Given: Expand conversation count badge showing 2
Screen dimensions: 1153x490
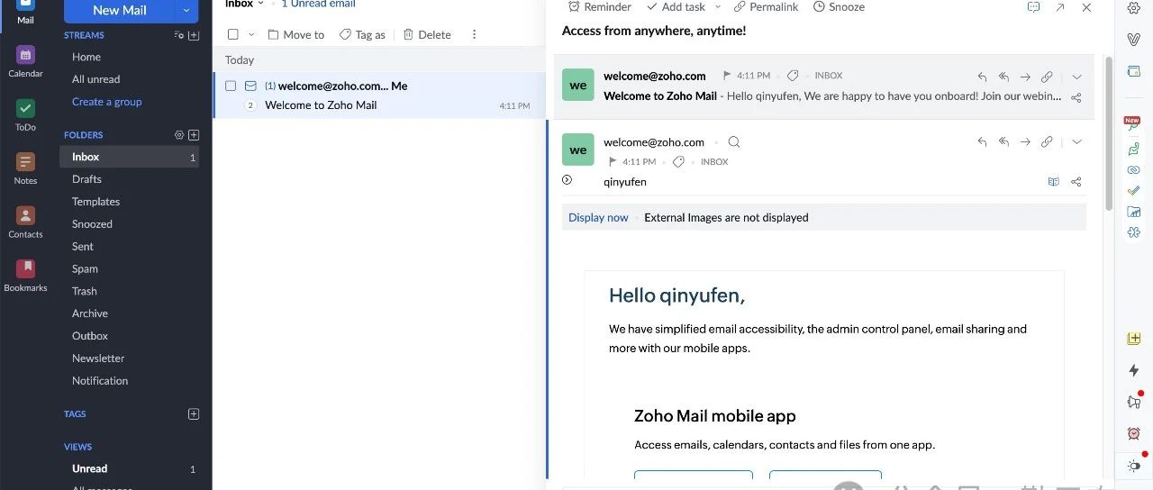Looking at the screenshot, I should (x=251, y=105).
